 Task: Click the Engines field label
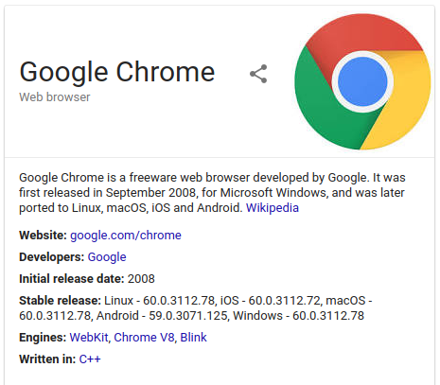coord(43,338)
